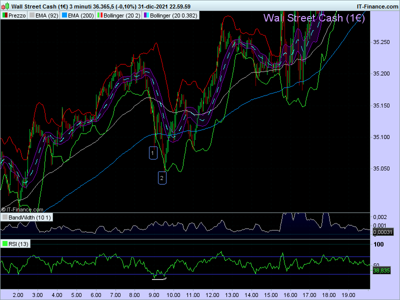This screenshot has width=400, height=300.
Task: Click the RSI (13) green swatch
Action: [x=5, y=244]
